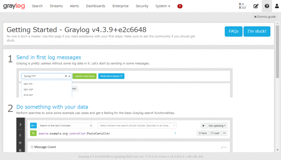Click the search query input field
This screenshot has width=281, height=160.
click(x=106, y=133)
